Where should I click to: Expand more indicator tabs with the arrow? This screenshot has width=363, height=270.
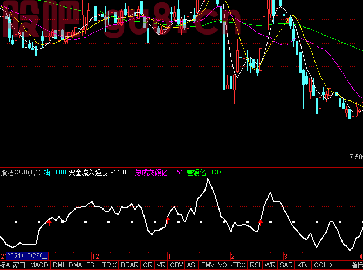[x=331, y=265]
